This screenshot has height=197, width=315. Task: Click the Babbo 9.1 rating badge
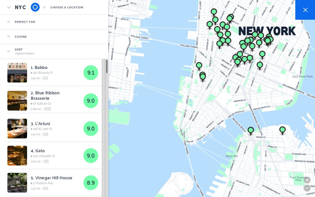91,73
